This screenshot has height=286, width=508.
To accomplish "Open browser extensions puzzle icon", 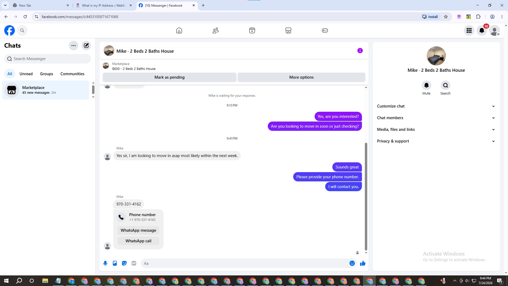I will (x=478, y=17).
